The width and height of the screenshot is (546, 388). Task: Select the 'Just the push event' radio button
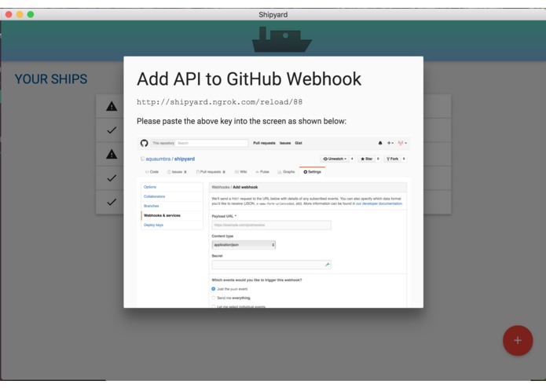click(x=214, y=289)
